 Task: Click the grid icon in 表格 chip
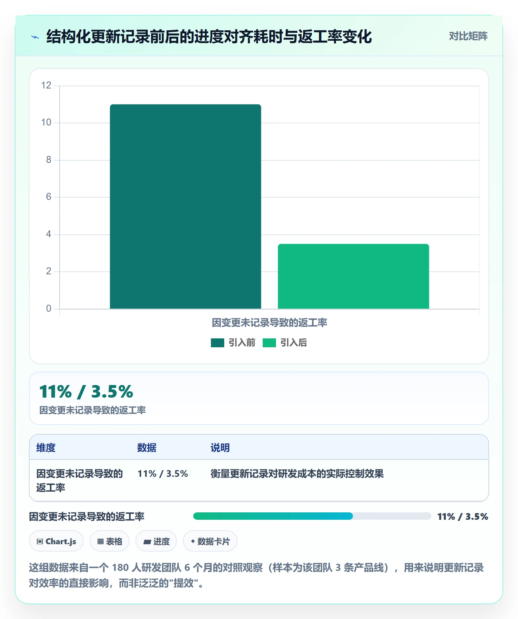[100, 542]
